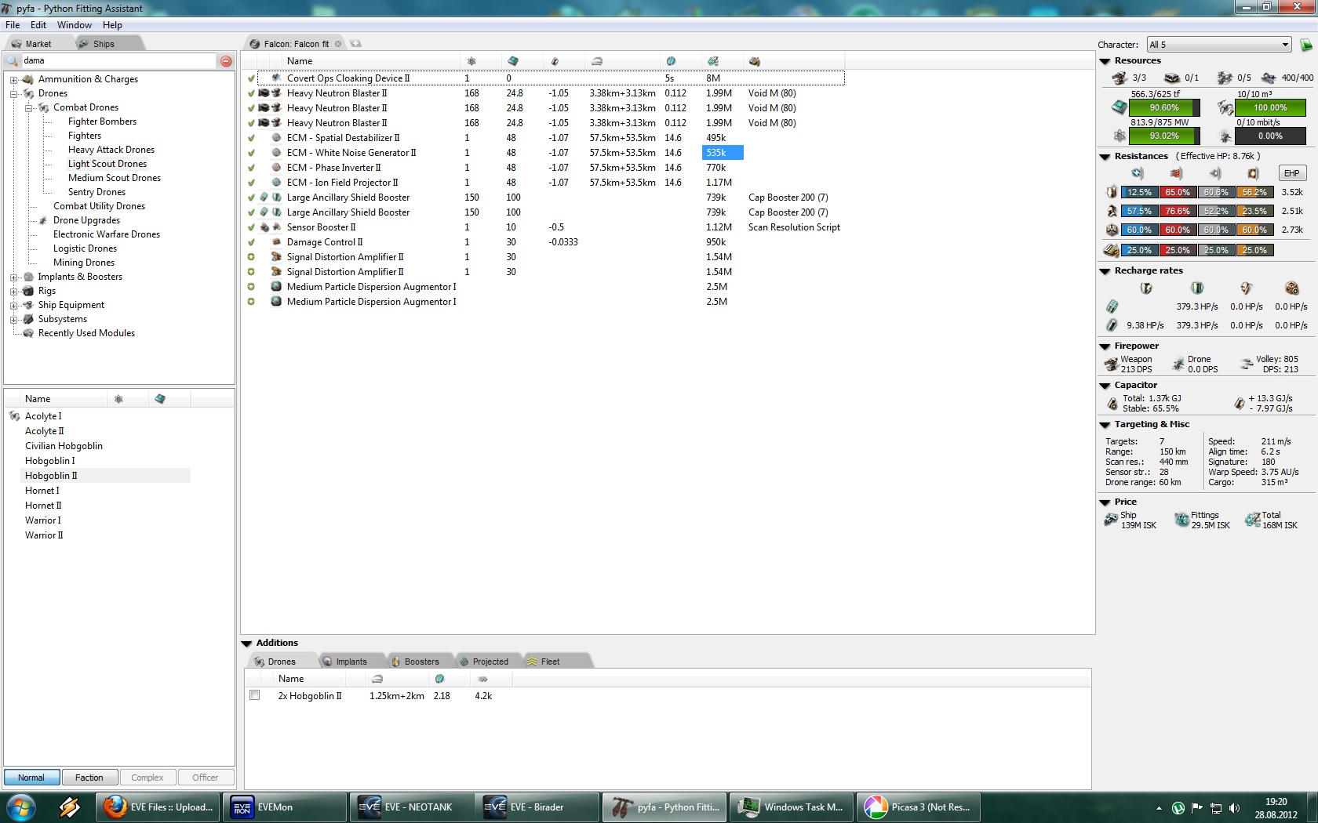Screen dimensions: 1318x823
Task: Open the Window menu
Action: 75,25
